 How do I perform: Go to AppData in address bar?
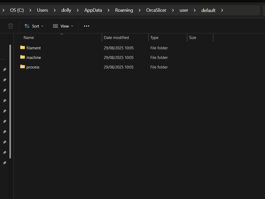93,10
